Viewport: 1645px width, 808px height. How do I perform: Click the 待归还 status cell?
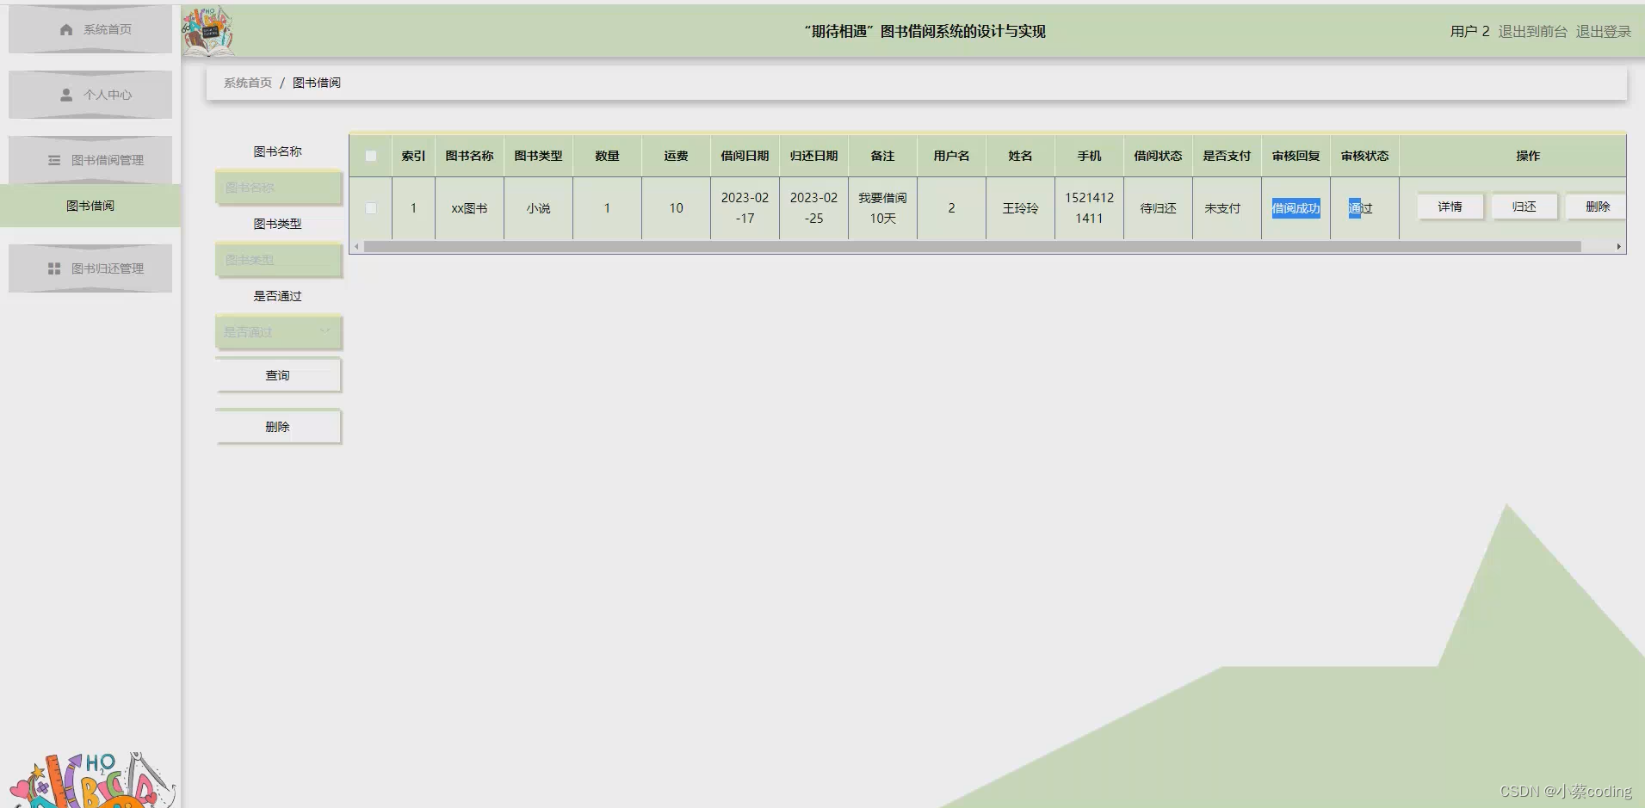[1158, 208]
